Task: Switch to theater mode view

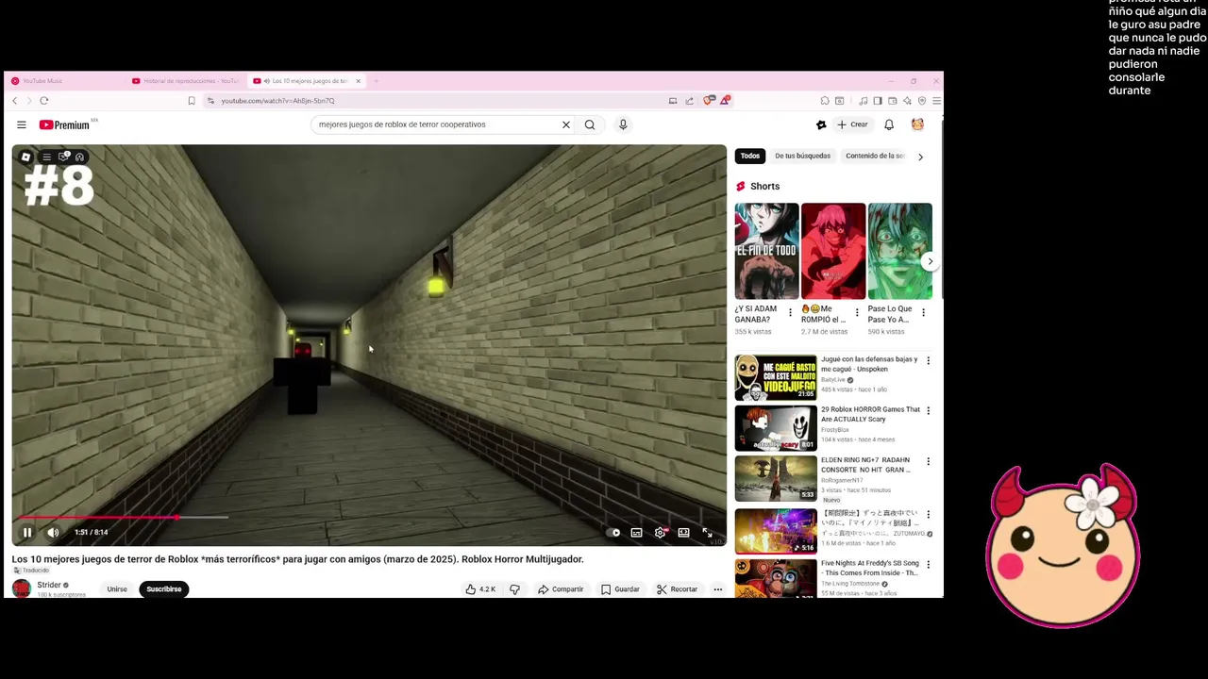Action: [x=683, y=533]
